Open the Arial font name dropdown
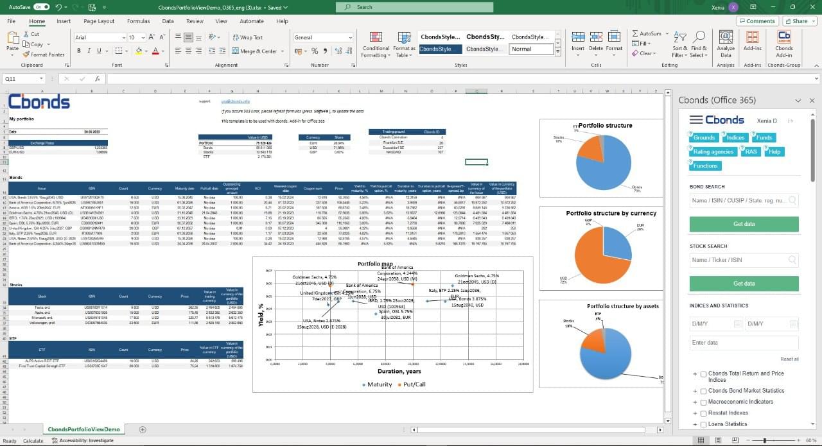This screenshot has height=446, width=822. click(122, 38)
